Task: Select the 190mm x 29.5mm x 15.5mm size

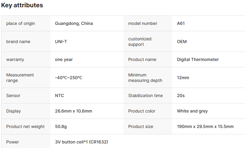Action: (205, 126)
